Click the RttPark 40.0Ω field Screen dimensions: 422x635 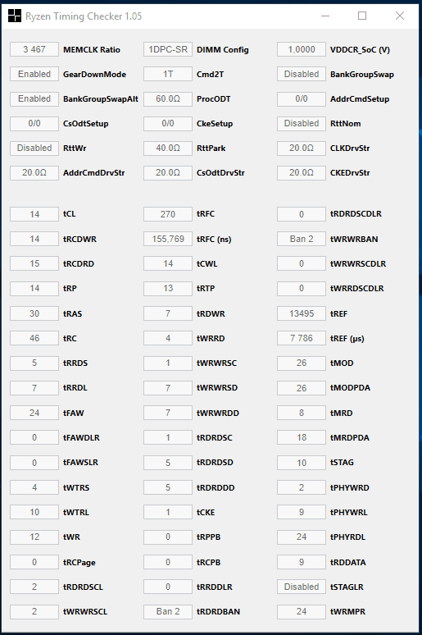tap(168, 148)
